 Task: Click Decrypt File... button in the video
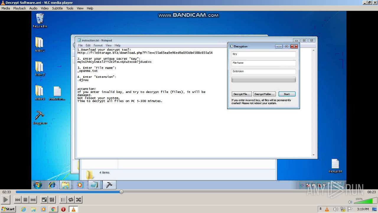(x=242, y=94)
